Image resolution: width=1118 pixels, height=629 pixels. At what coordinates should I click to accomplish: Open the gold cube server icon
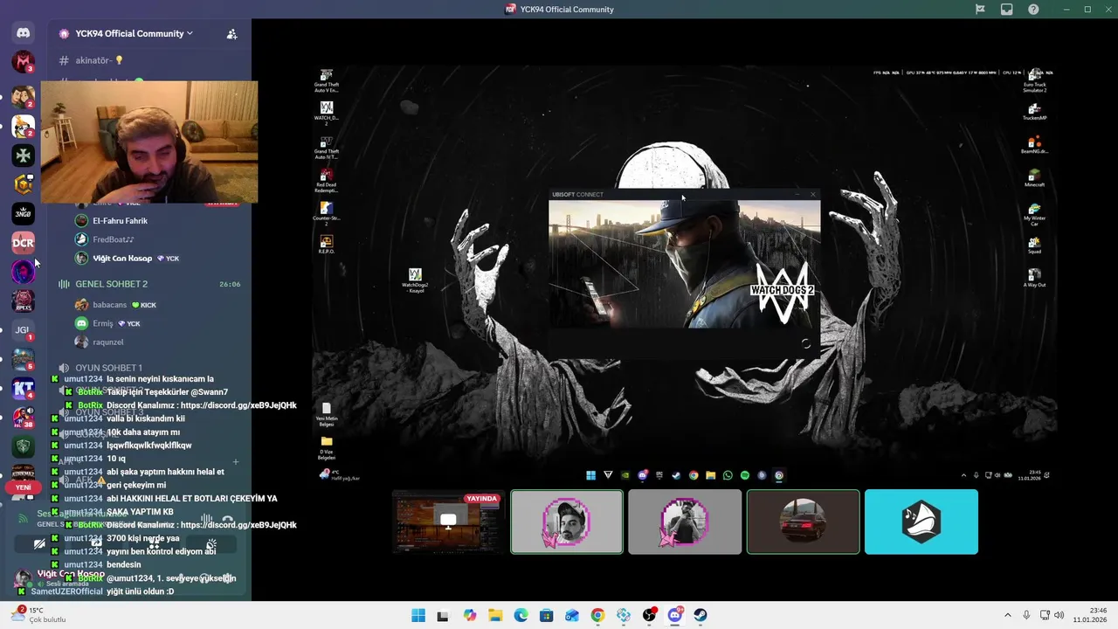23,183
